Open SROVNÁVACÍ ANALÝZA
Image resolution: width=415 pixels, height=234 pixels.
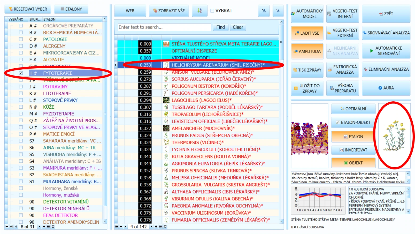click(x=386, y=33)
